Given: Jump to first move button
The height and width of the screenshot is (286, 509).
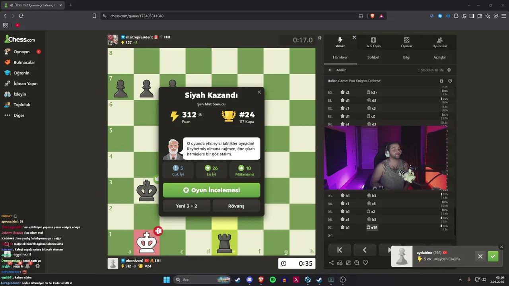Looking at the screenshot, I should pyautogui.click(x=340, y=250).
